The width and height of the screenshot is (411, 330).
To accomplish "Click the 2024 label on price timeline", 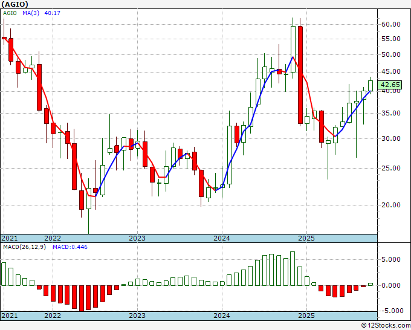I will coord(222,238).
